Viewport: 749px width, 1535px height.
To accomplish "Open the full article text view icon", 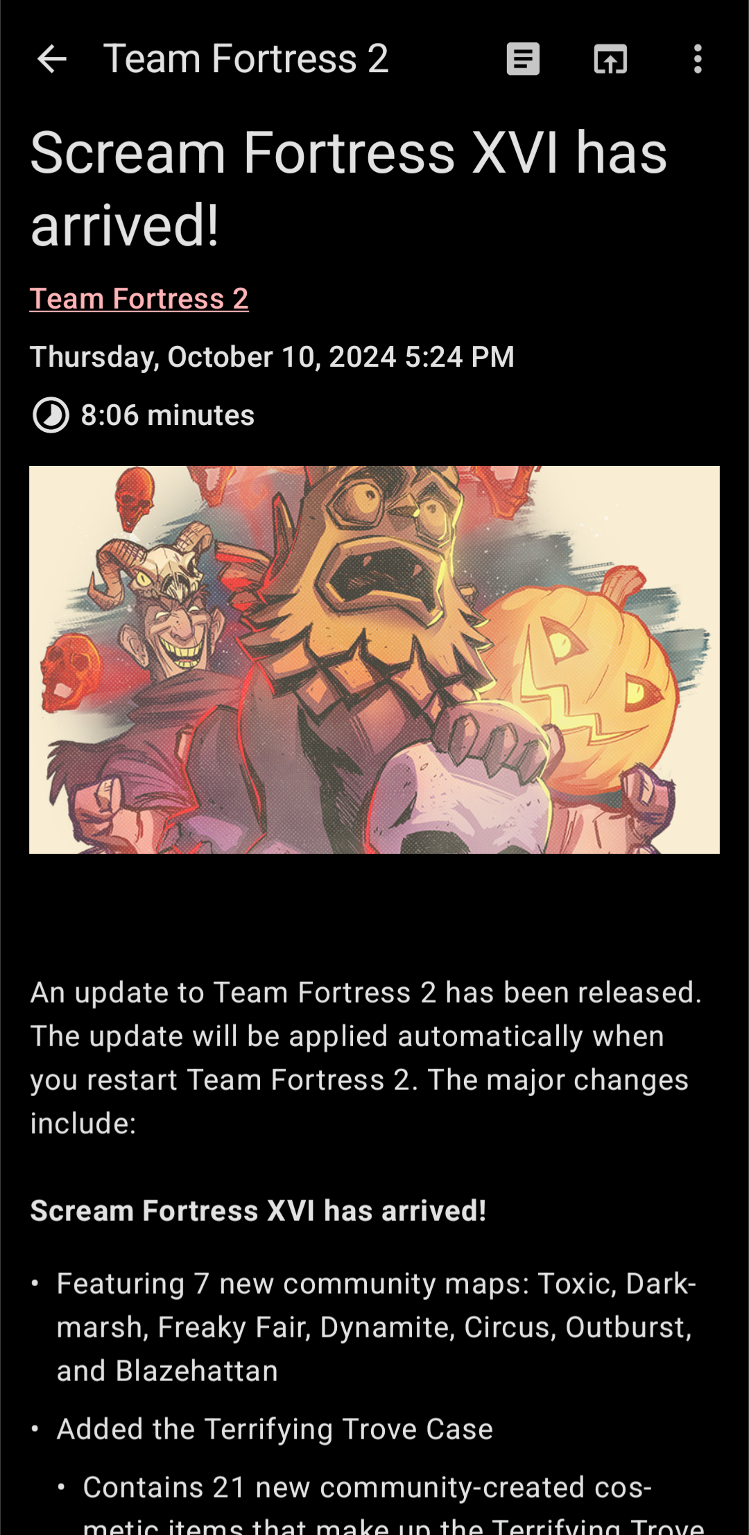I will pyautogui.click(x=523, y=59).
